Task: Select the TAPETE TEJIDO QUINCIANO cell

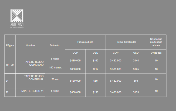Action: click(30, 65)
